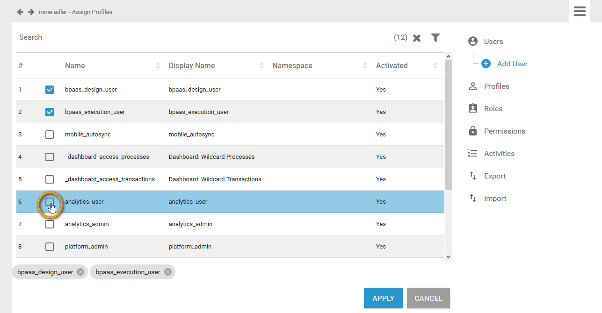Click the table scrollbar down arrow
The height and width of the screenshot is (313, 602).
[448, 256]
